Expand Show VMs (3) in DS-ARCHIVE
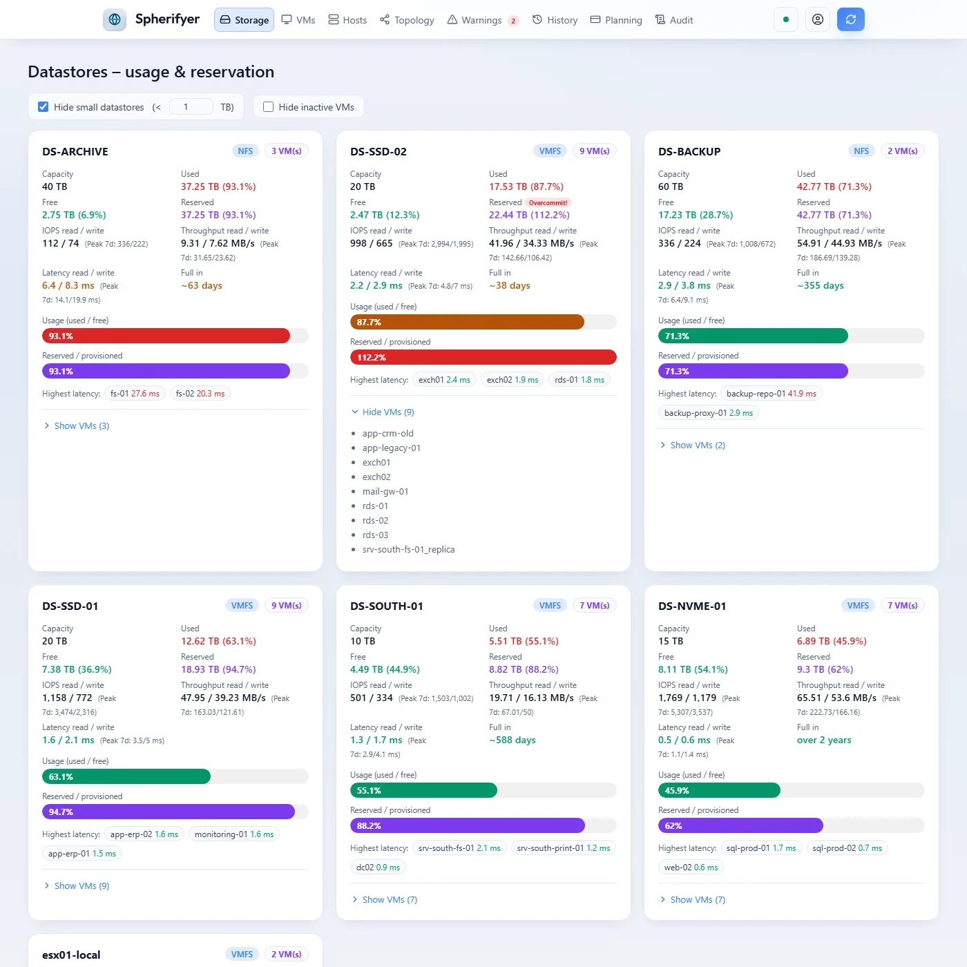The width and height of the screenshot is (967, 967). click(x=77, y=426)
